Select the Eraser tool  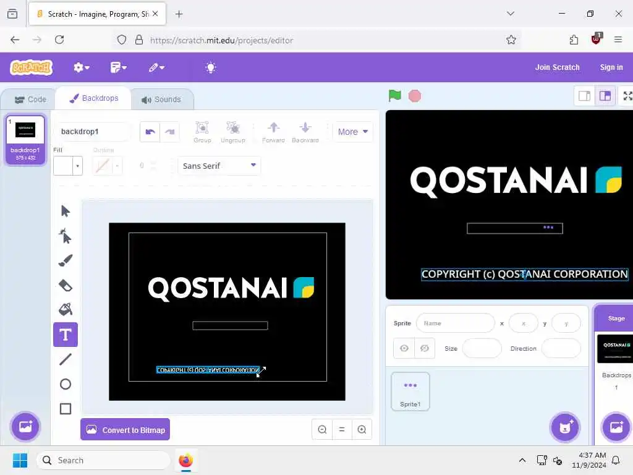tap(66, 285)
